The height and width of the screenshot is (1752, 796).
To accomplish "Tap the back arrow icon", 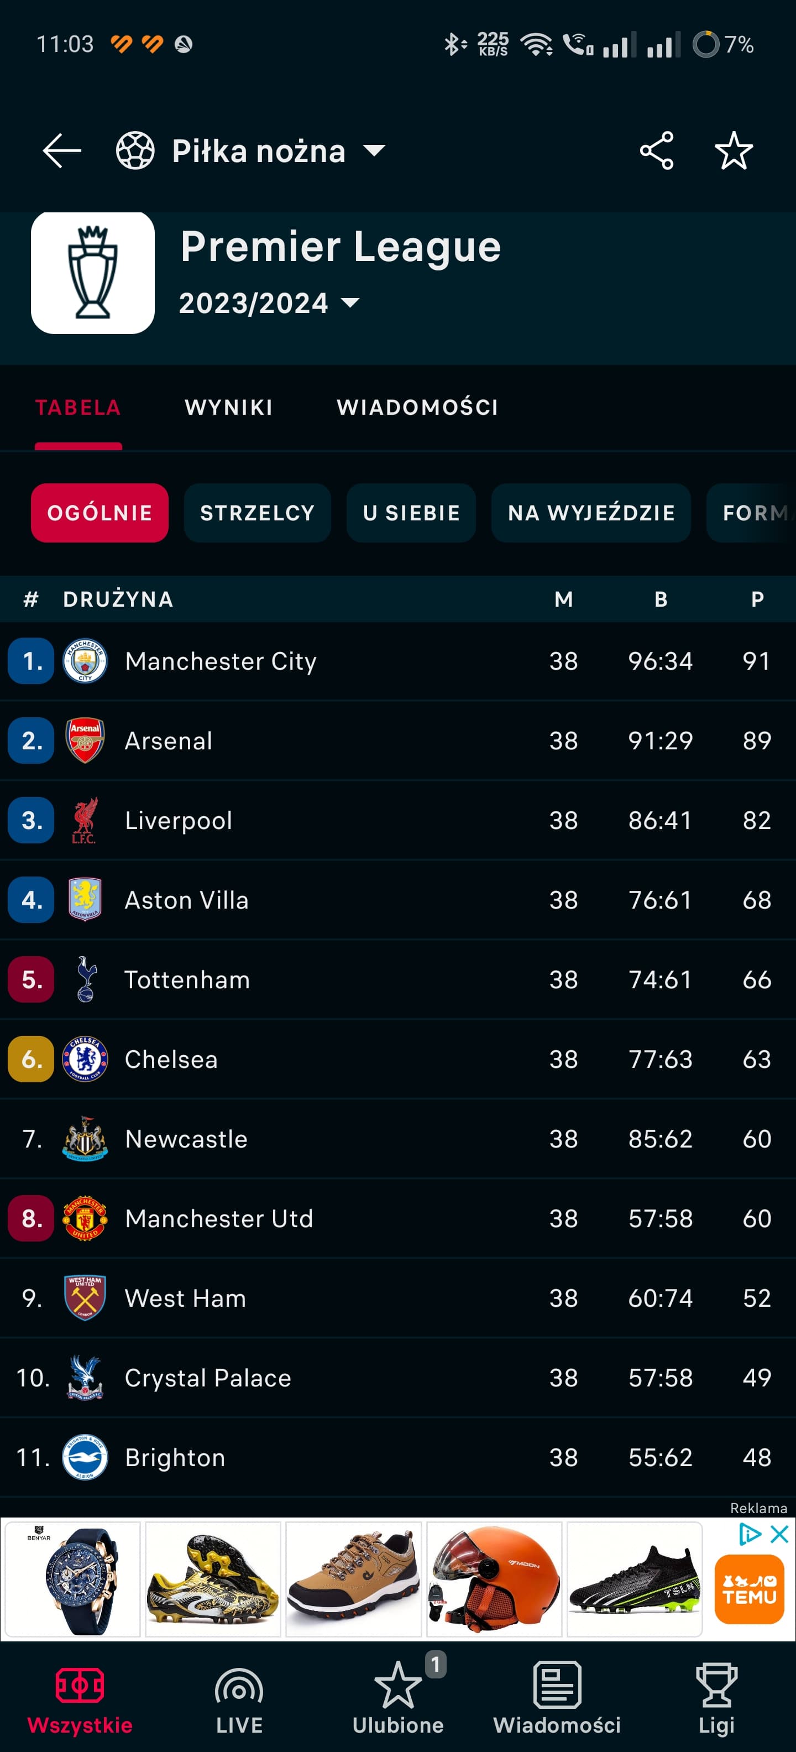I will pyautogui.click(x=62, y=150).
